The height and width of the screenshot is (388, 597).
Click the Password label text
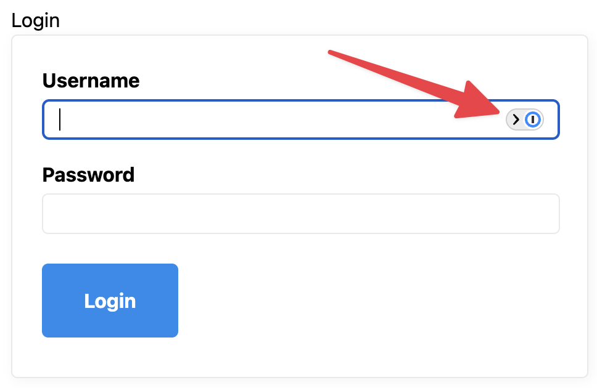(88, 175)
